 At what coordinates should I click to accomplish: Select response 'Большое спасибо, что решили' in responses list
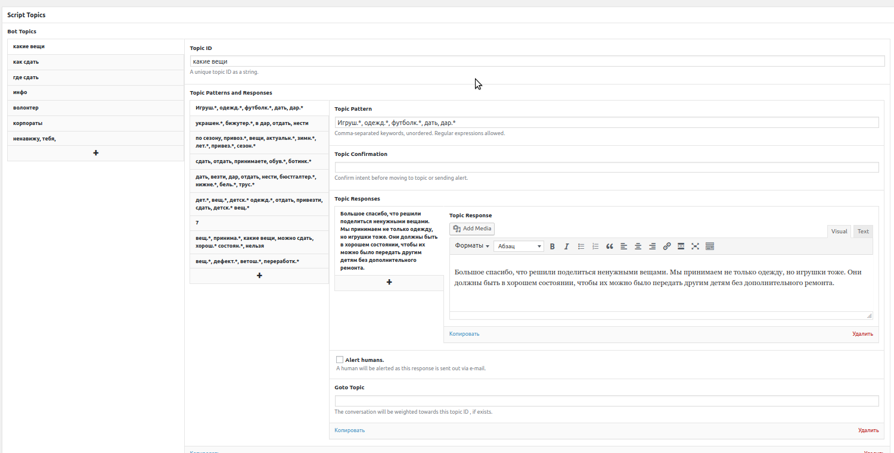(x=389, y=240)
